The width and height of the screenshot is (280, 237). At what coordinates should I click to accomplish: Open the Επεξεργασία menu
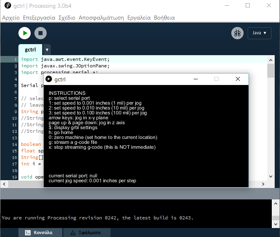pyautogui.click(x=39, y=18)
